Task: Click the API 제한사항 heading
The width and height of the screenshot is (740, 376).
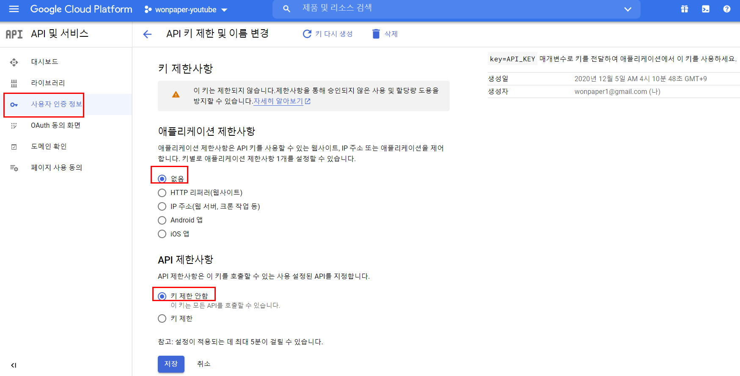Action: (186, 259)
